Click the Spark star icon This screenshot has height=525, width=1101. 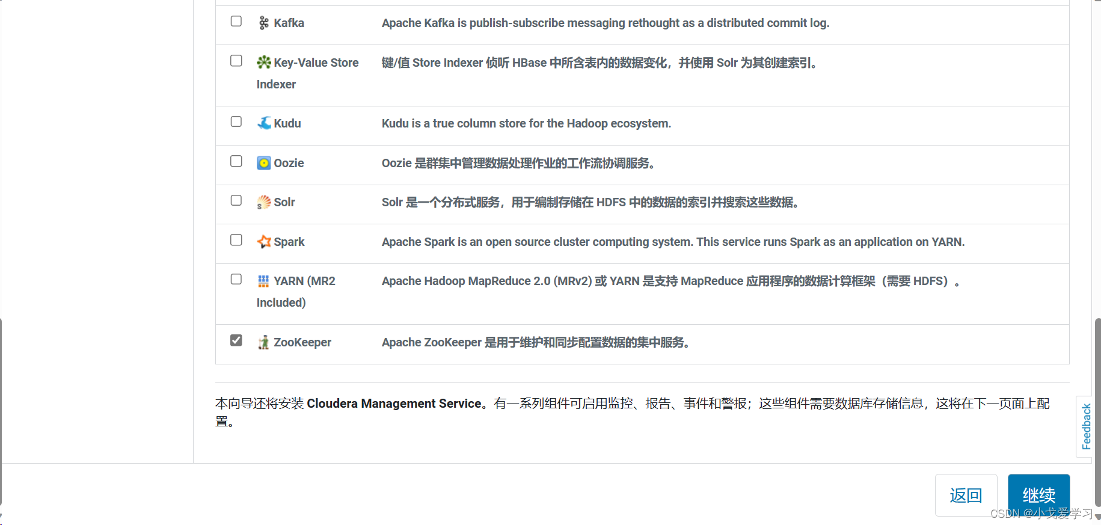tap(264, 242)
